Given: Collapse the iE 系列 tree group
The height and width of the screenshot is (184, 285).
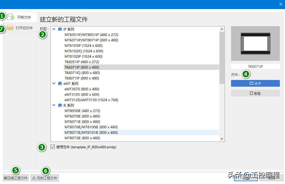Looking at the screenshot, I should 54,105.
